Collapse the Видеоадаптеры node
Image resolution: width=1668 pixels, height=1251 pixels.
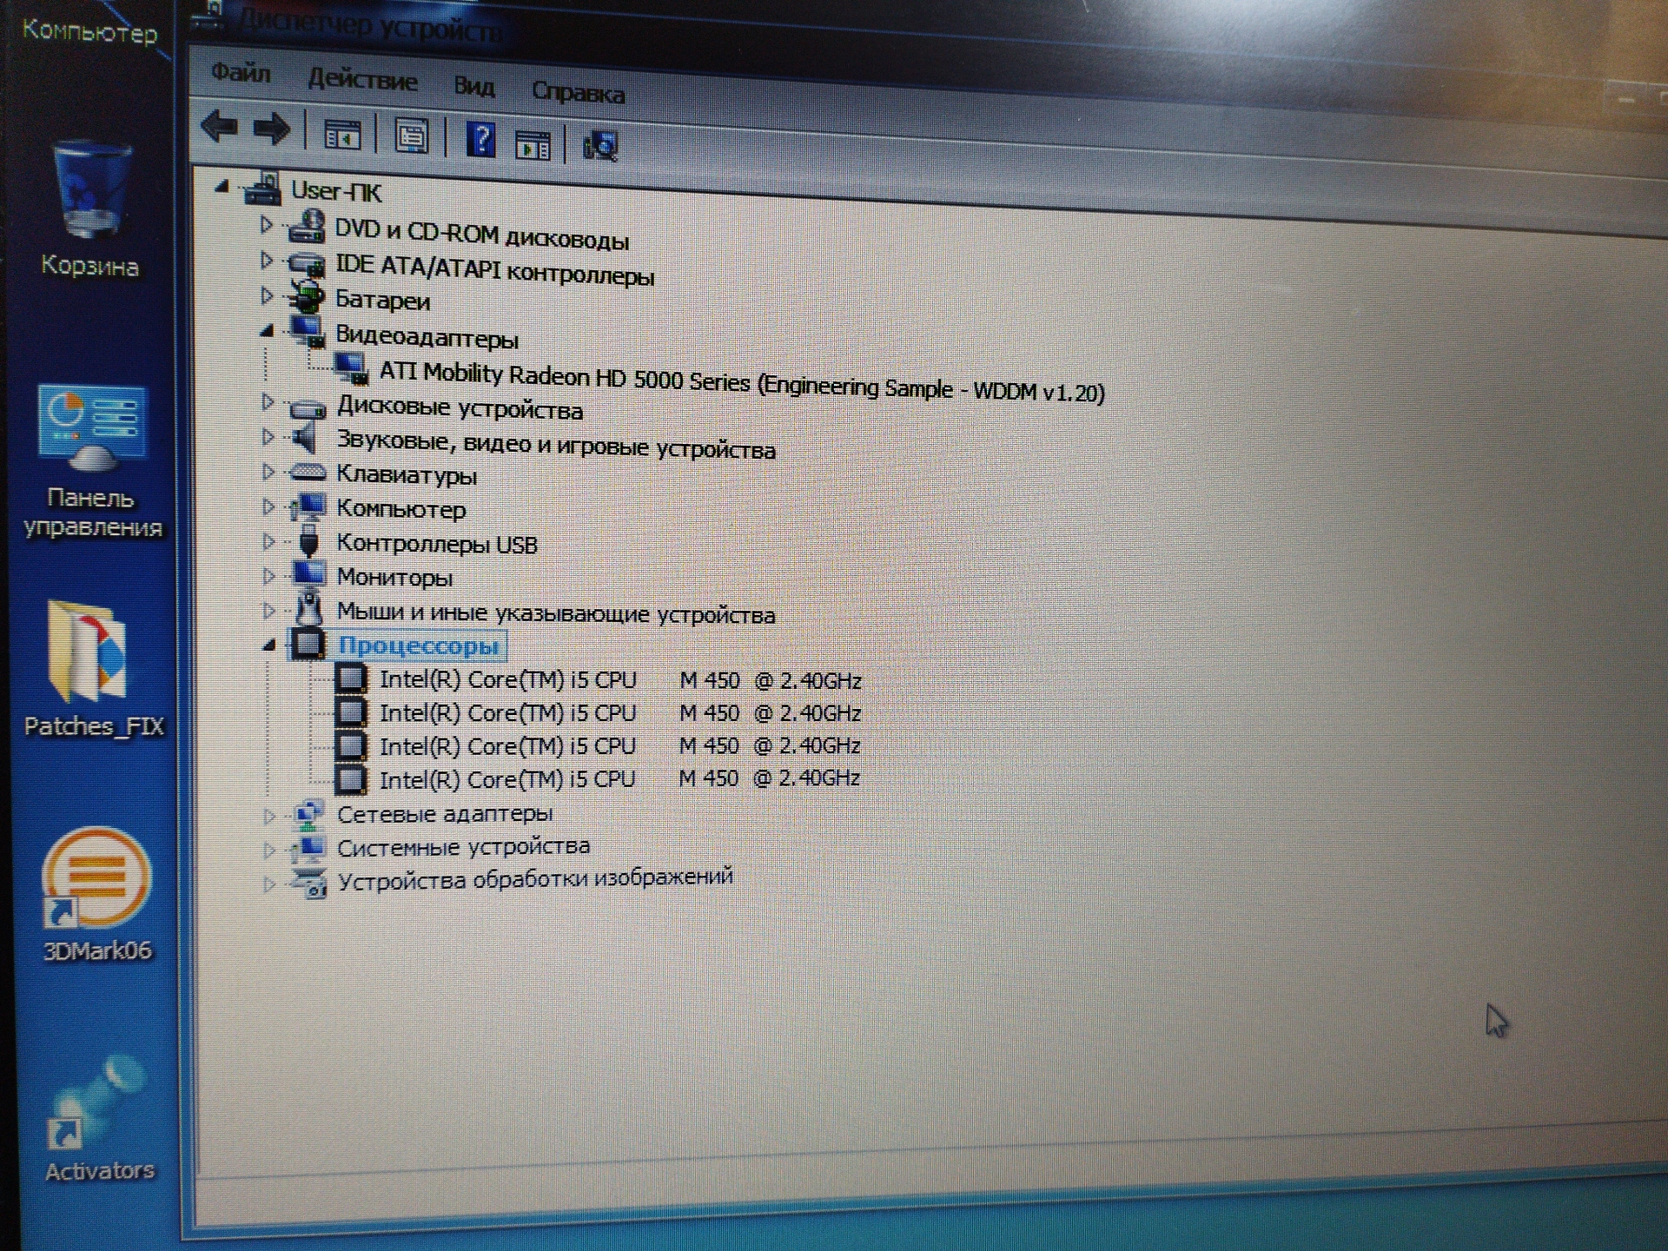click(268, 331)
